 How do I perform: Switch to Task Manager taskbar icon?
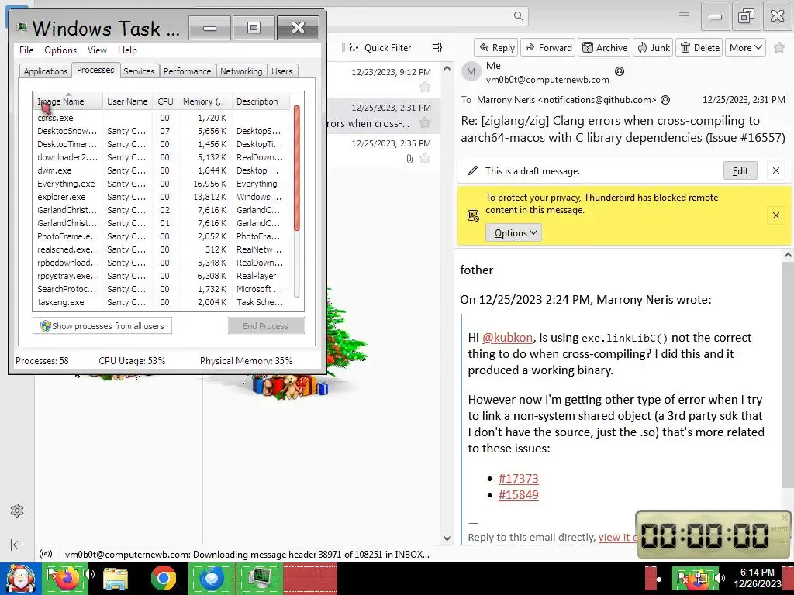tap(261, 579)
